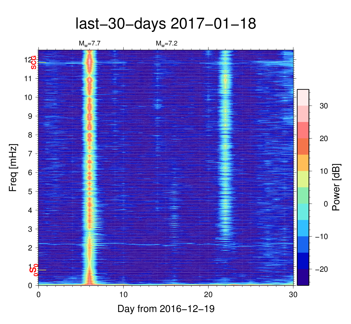
Task: Click the Mw=7.2 earthquake label
Action: coord(167,43)
